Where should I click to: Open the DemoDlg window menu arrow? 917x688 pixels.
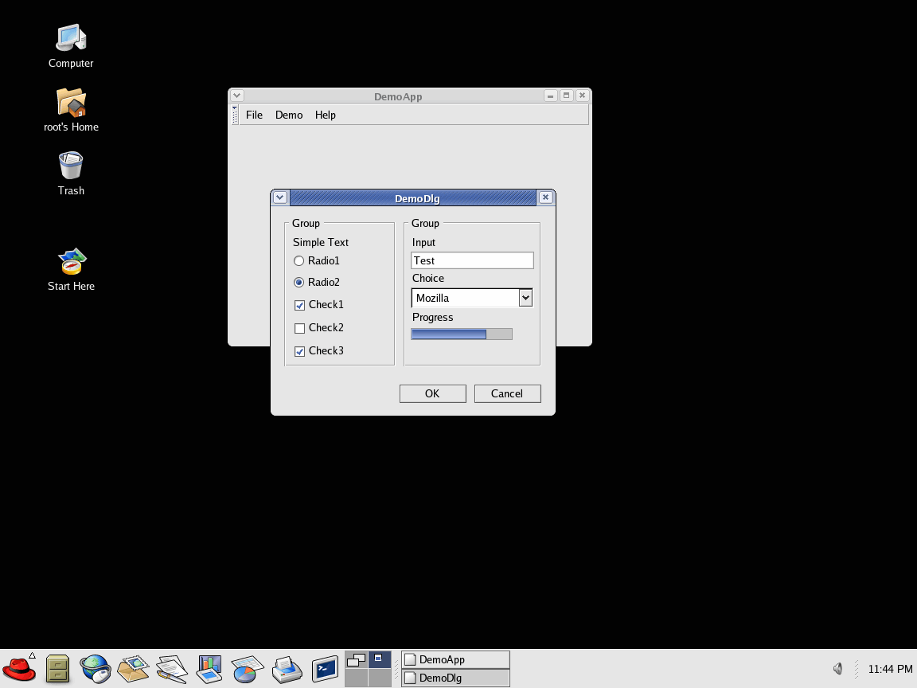click(280, 197)
